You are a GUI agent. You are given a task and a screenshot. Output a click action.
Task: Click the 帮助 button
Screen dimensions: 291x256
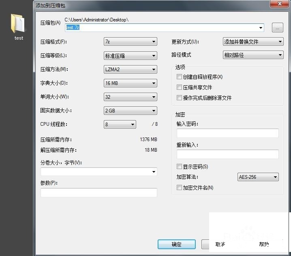click(264, 244)
